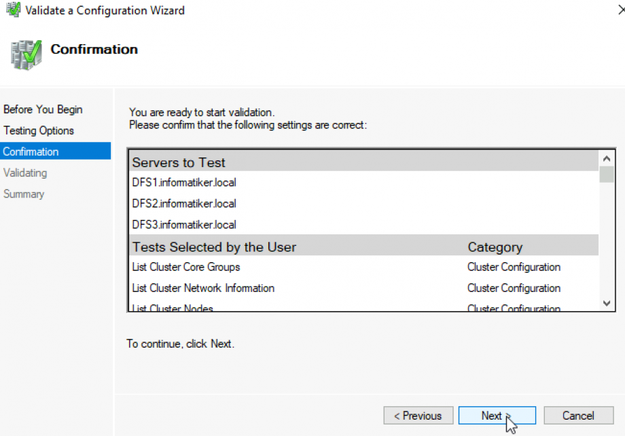Open the Testing Options step
This screenshot has height=436, width=625.
[39, 130]
